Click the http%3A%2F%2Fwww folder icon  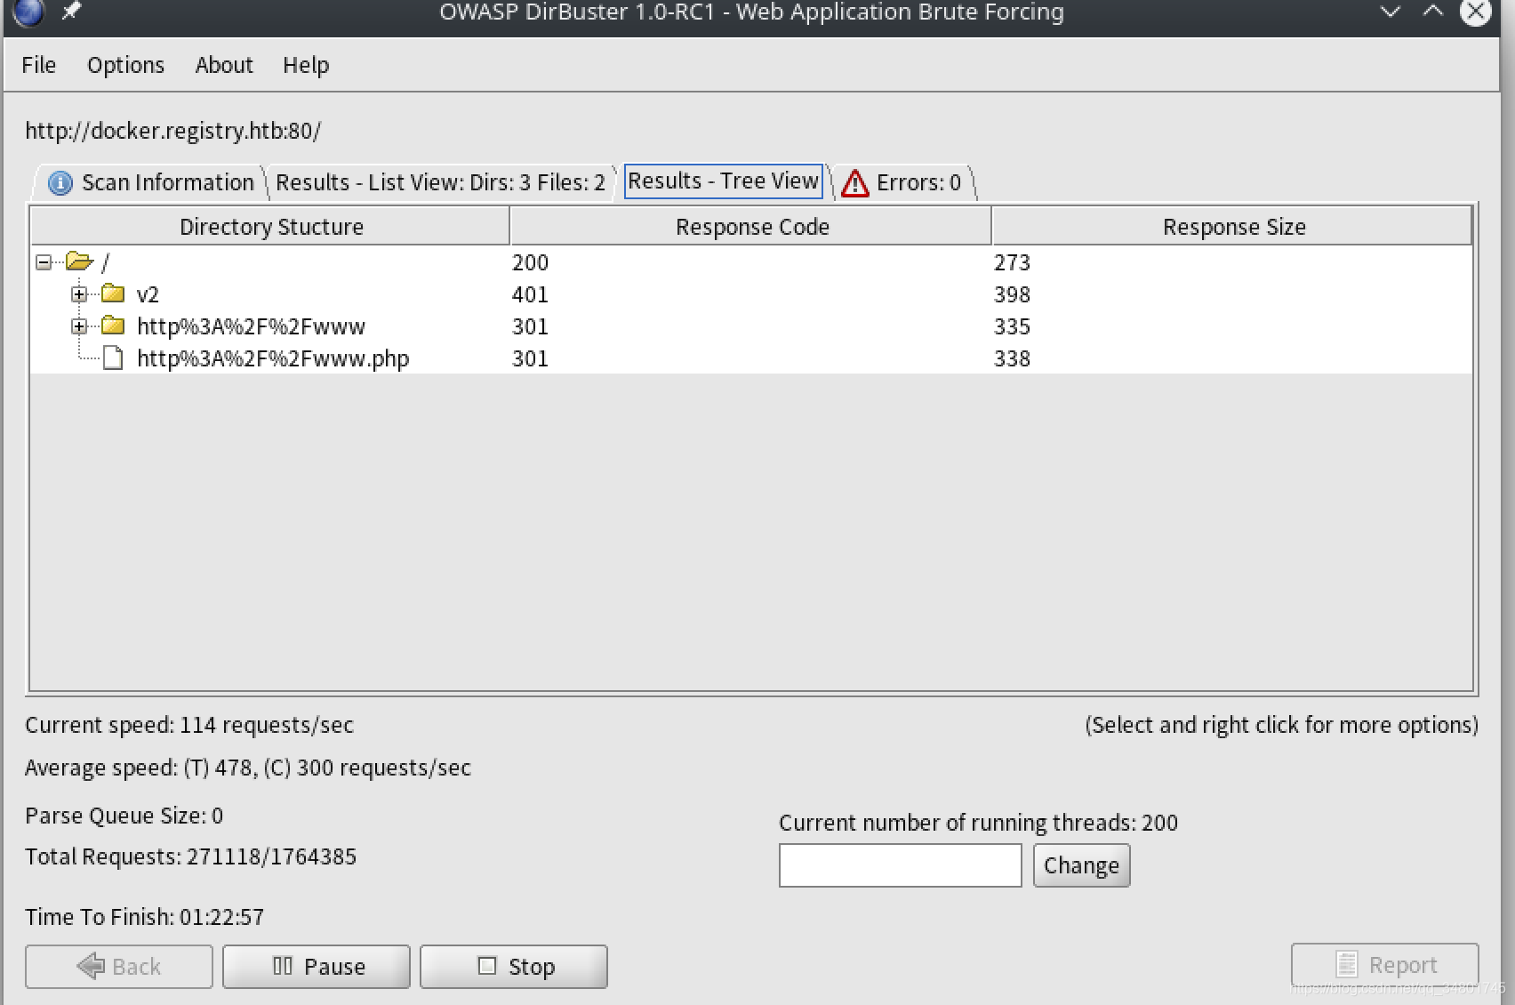pos(113,326)
